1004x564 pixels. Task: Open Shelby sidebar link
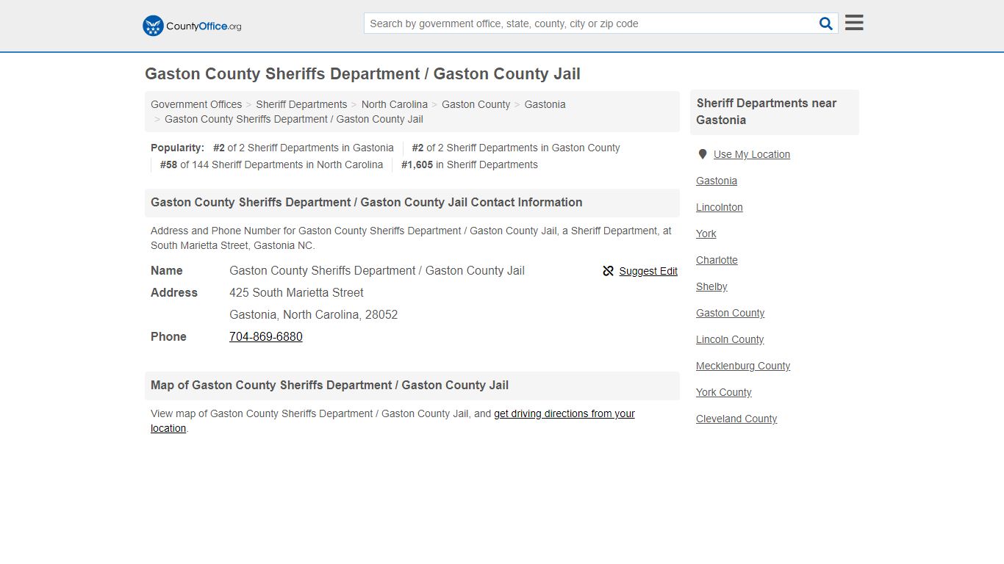[711, 286]
